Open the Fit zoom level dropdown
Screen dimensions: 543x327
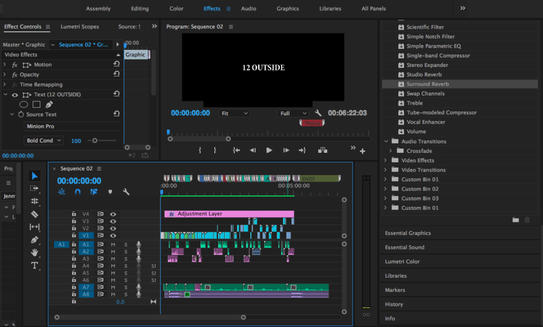235,113
